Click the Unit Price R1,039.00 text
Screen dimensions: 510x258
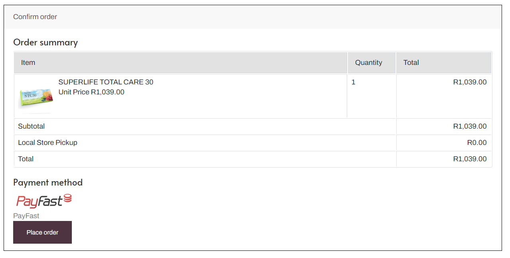click(x=91, y=92)
